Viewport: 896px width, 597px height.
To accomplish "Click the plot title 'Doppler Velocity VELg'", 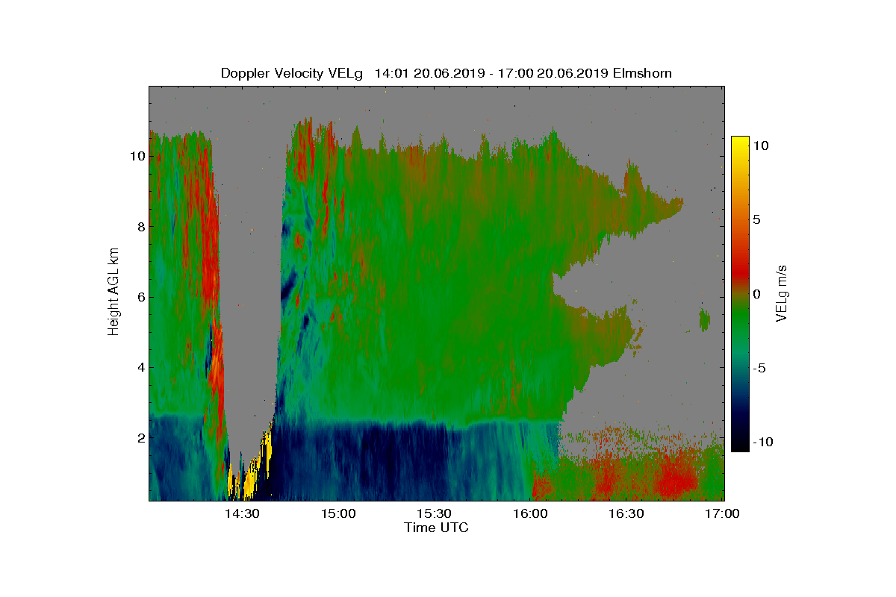I will (292, 73).
